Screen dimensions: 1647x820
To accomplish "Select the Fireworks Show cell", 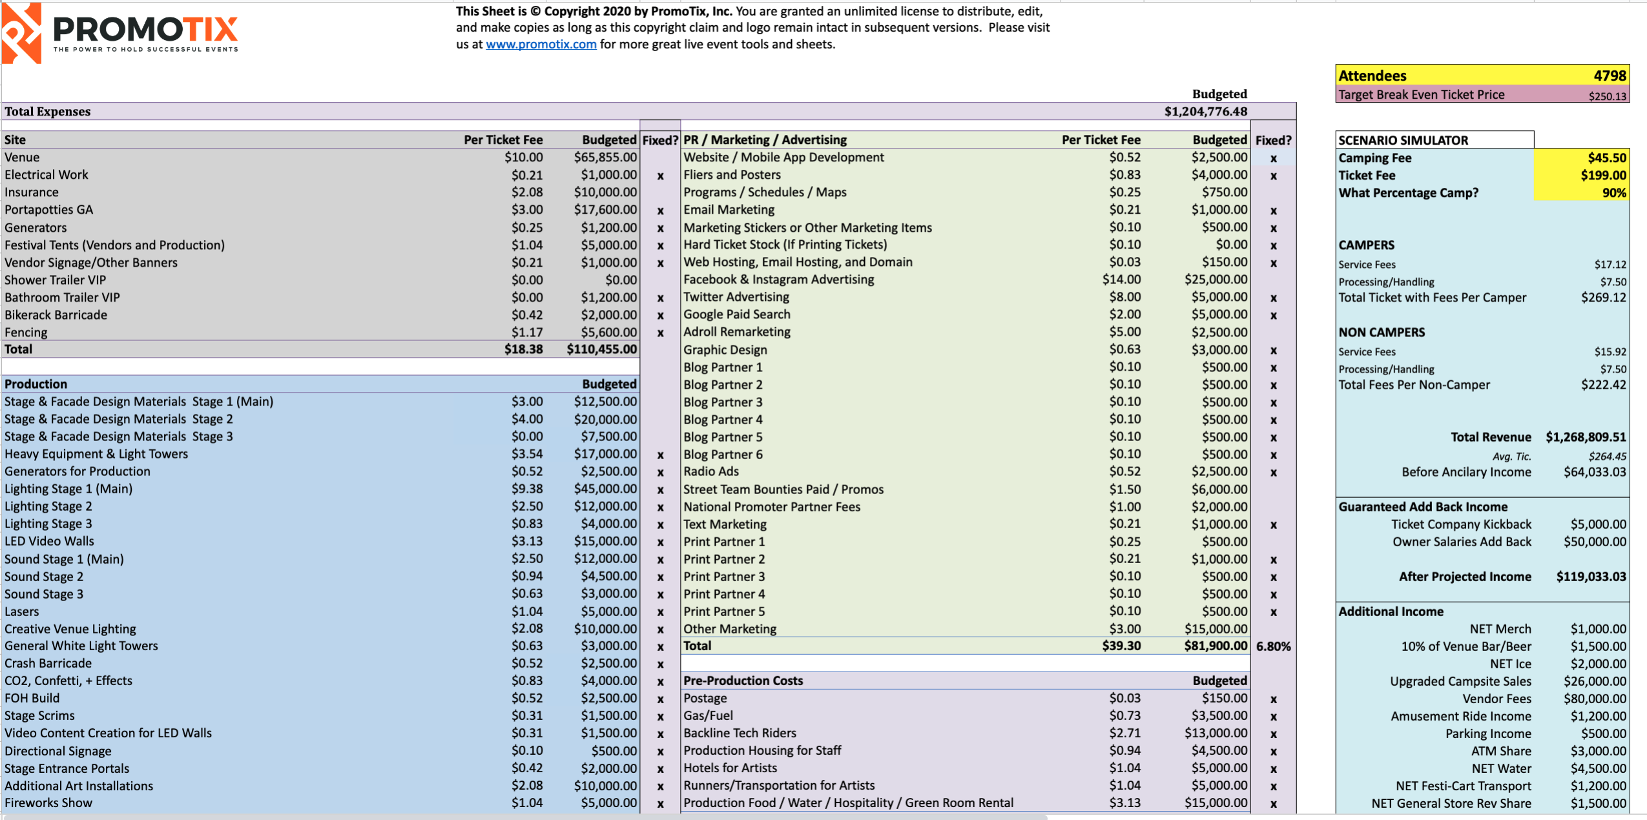I will click(48, 803).
